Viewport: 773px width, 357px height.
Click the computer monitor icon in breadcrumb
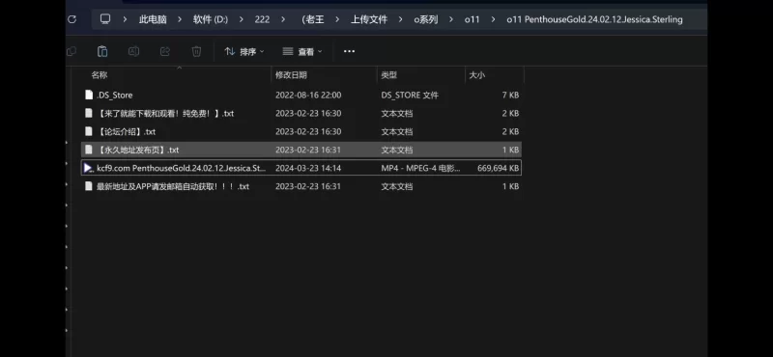click(105, 19)
